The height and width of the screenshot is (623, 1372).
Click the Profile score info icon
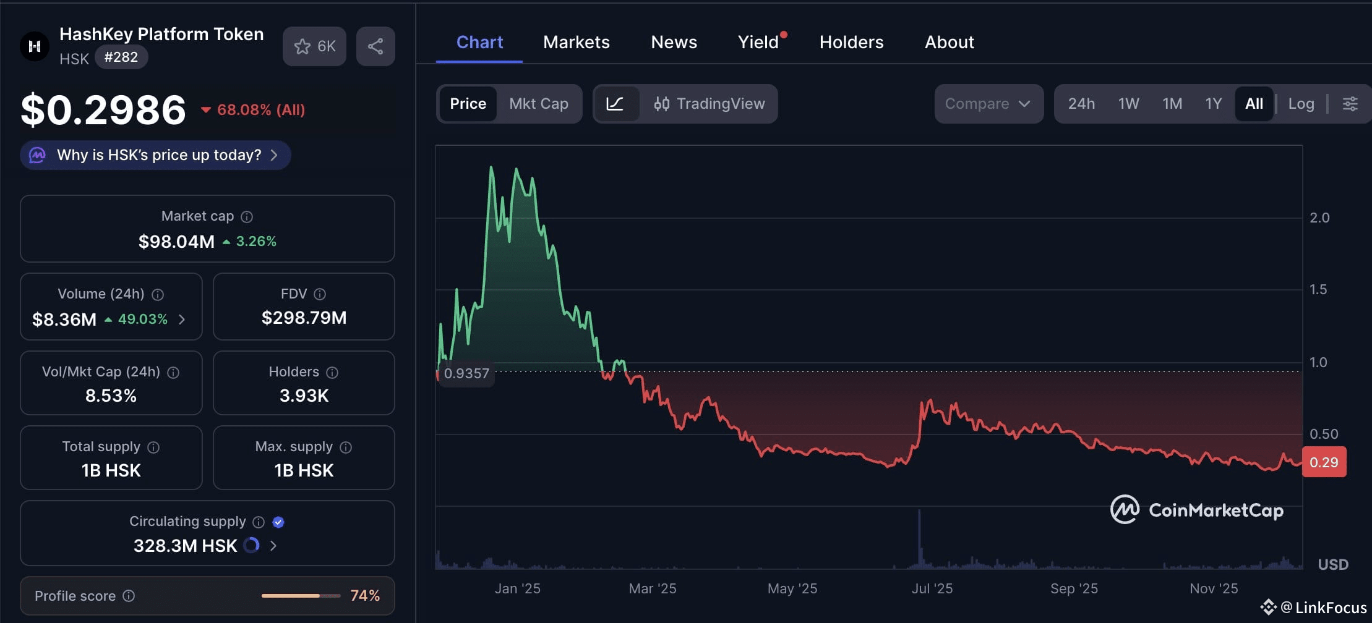pyautogui.click(x=129, y=596)
